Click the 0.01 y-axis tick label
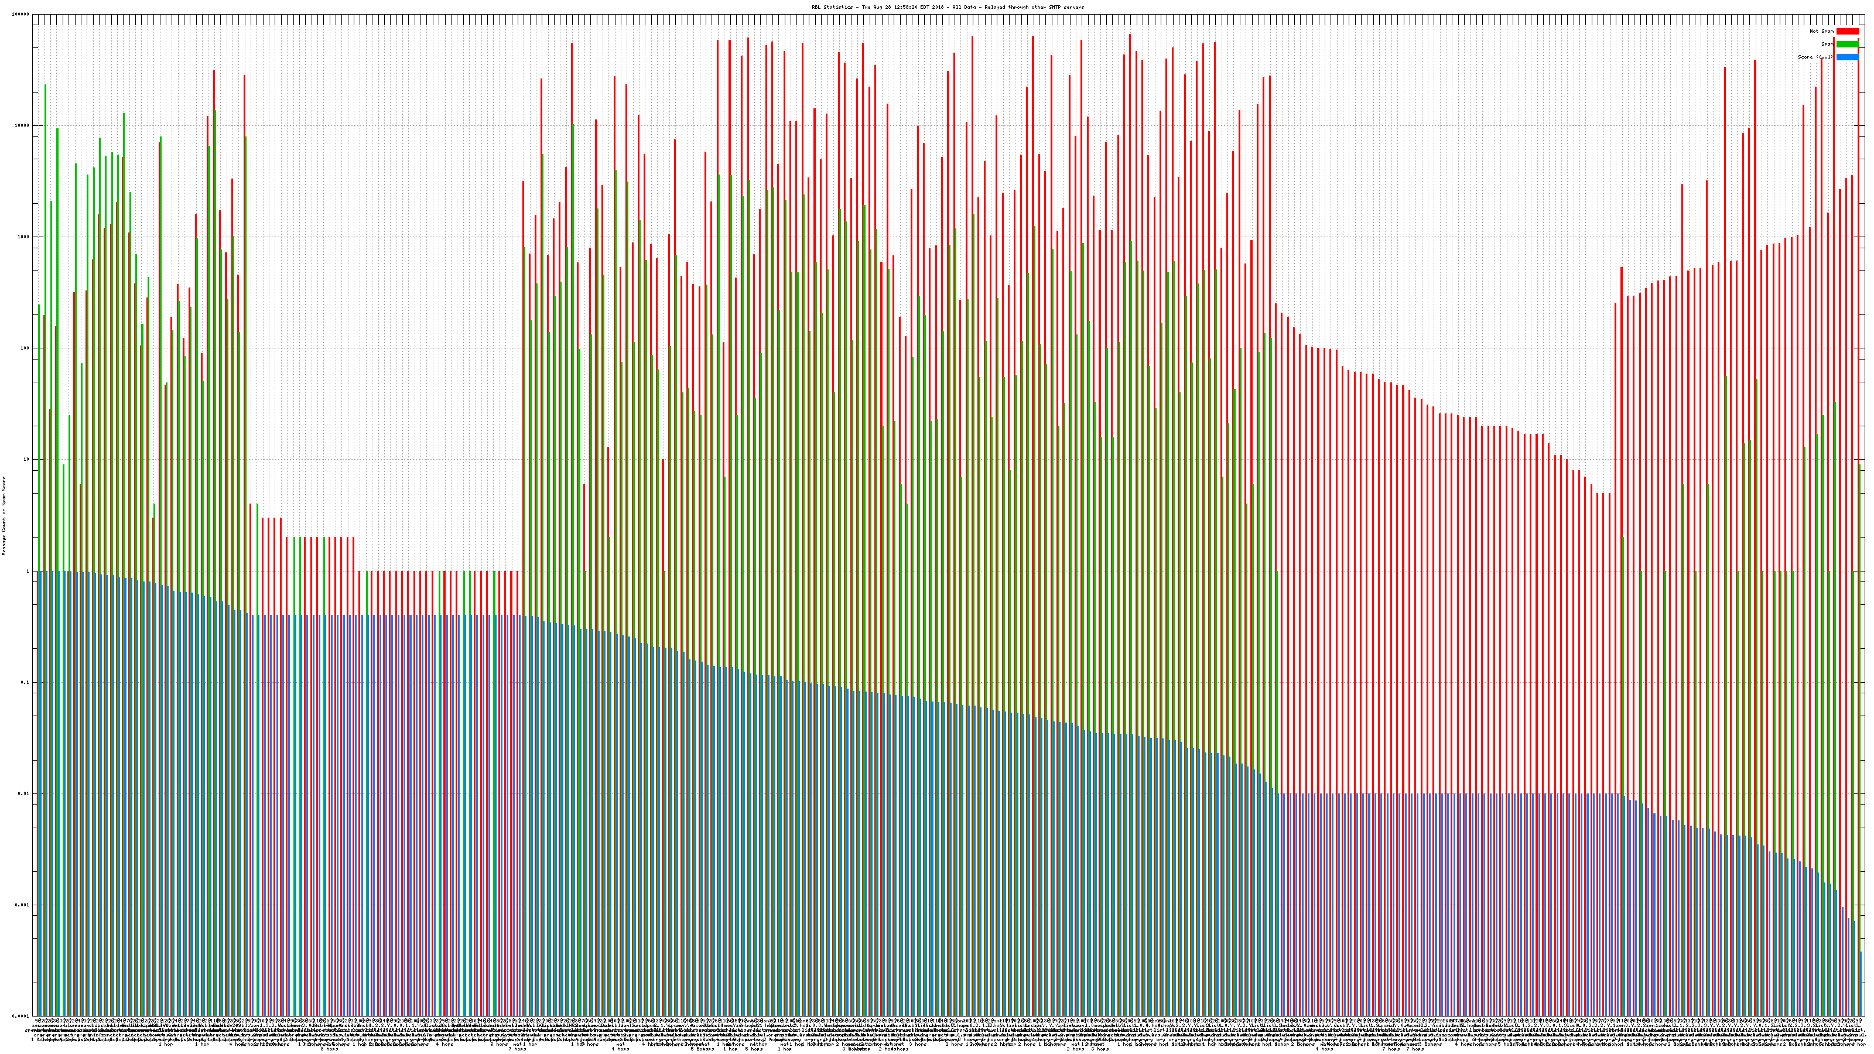Screen dimensions: 1874x1054 click(24, 793)
